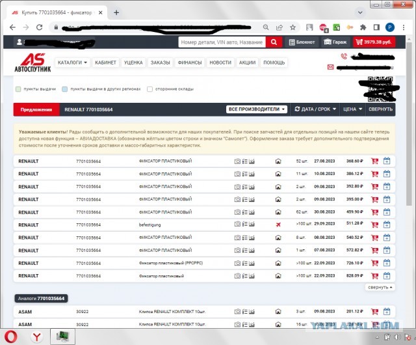Select the Предложения tab
The width and height of the screenshot is (416, 345).
36,109
